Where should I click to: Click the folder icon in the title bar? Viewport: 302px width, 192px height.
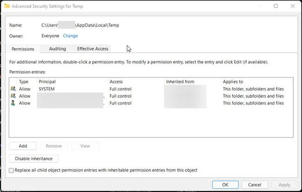[x=7, y=6]
